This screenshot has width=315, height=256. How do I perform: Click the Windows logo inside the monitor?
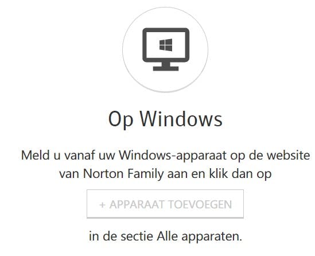[166, 45]
